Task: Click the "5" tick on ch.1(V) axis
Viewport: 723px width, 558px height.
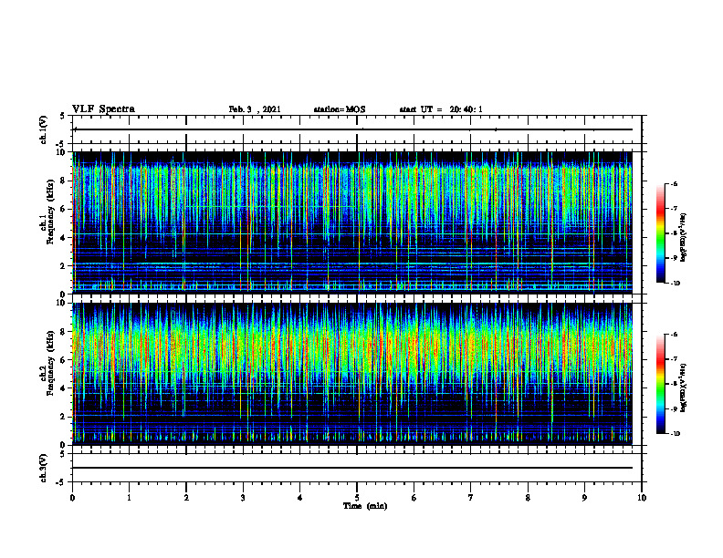Action: point(63,117)
